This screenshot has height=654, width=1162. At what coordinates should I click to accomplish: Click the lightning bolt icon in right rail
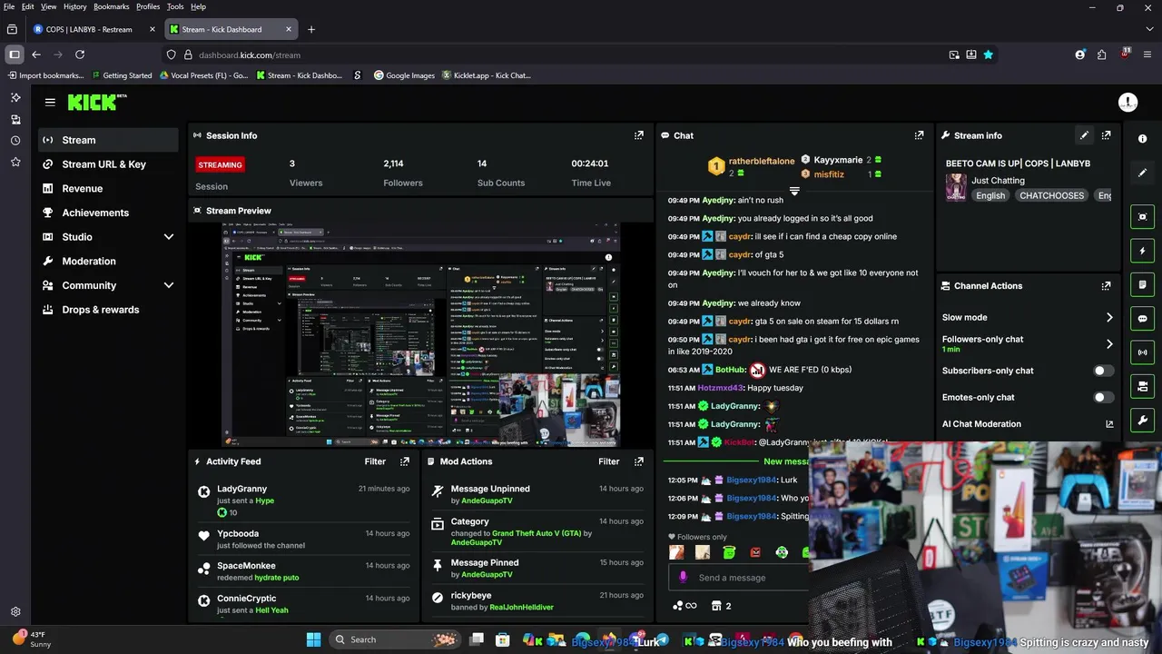tap(1142, 251)
